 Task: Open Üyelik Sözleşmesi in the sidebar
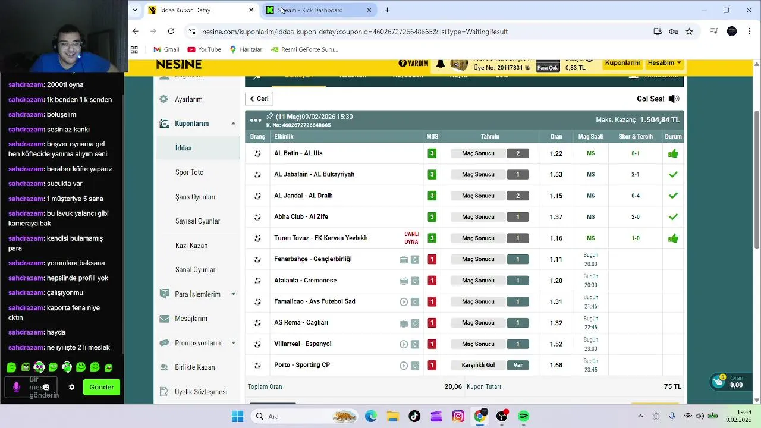[201, 392]
